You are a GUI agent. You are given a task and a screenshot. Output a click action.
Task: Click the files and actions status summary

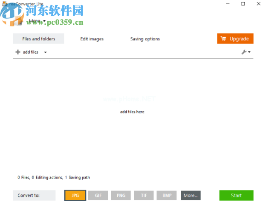click(x=54, y=177)
